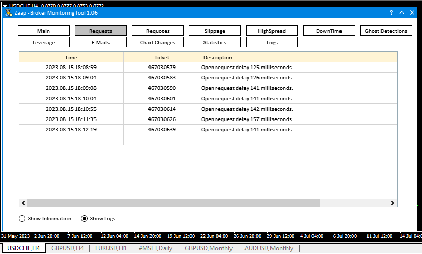This screenshot has height=254, width=422.
Task: Select the Show Information radio button
Action: point(22,219)
